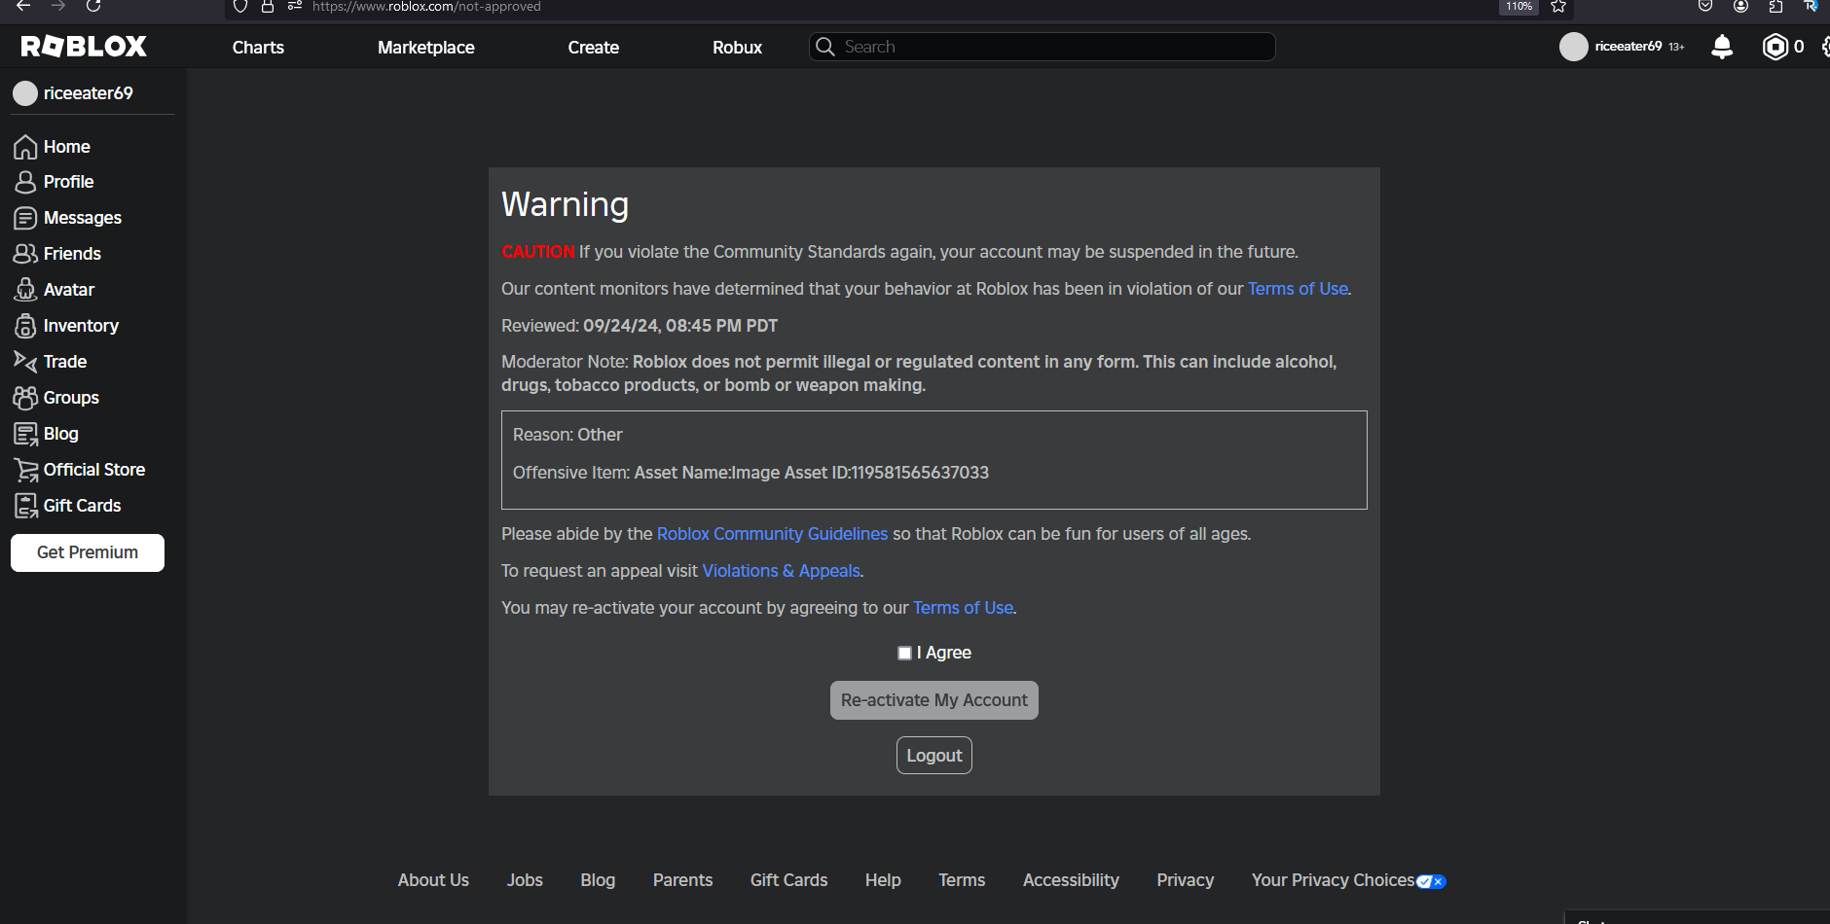This screenshot has width=1830, height=924.
Task: Toggle Your Privacy Choices icon
Action: pos(1431,881)
